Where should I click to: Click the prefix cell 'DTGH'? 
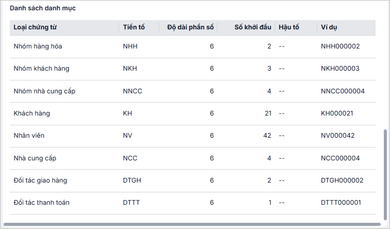point(132,181)
